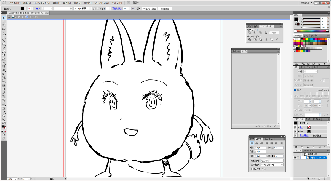Switch to アートボード tab
331x181 pixels.
click(308, 150)
